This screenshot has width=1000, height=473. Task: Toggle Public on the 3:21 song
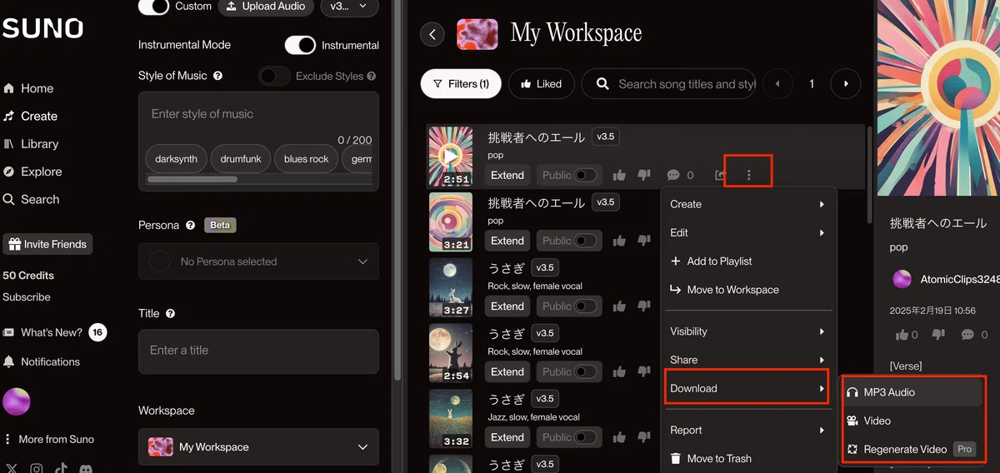(x=586, y=241)
